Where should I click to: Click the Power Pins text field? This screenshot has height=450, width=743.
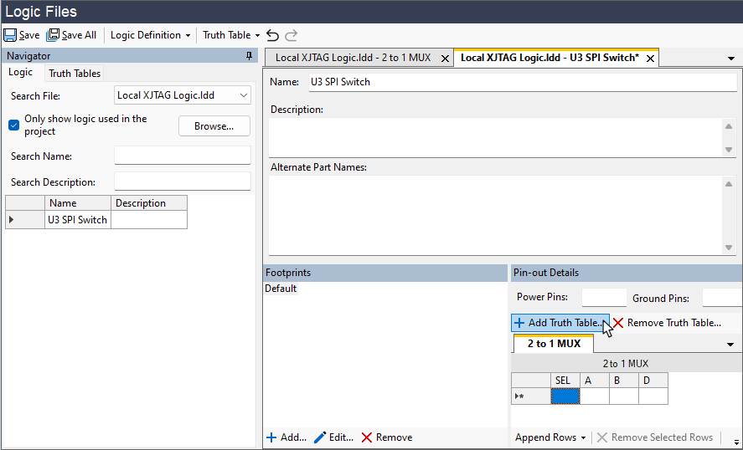coord(603,298)
